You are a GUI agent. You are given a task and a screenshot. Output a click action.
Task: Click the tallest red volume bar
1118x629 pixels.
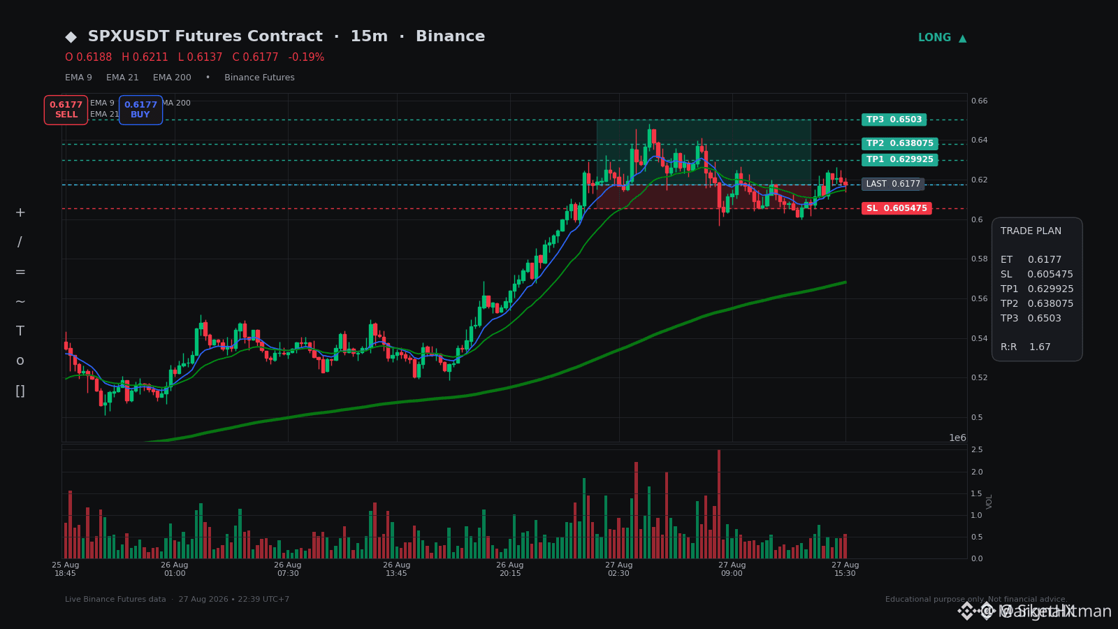pyautogui.click(x=718, y=504)
